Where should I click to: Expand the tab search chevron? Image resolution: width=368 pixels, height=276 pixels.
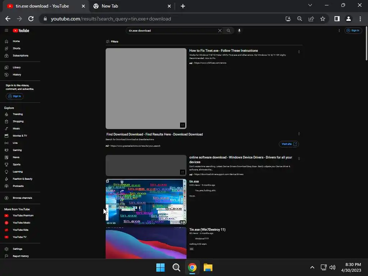click(x=310, y=5)
